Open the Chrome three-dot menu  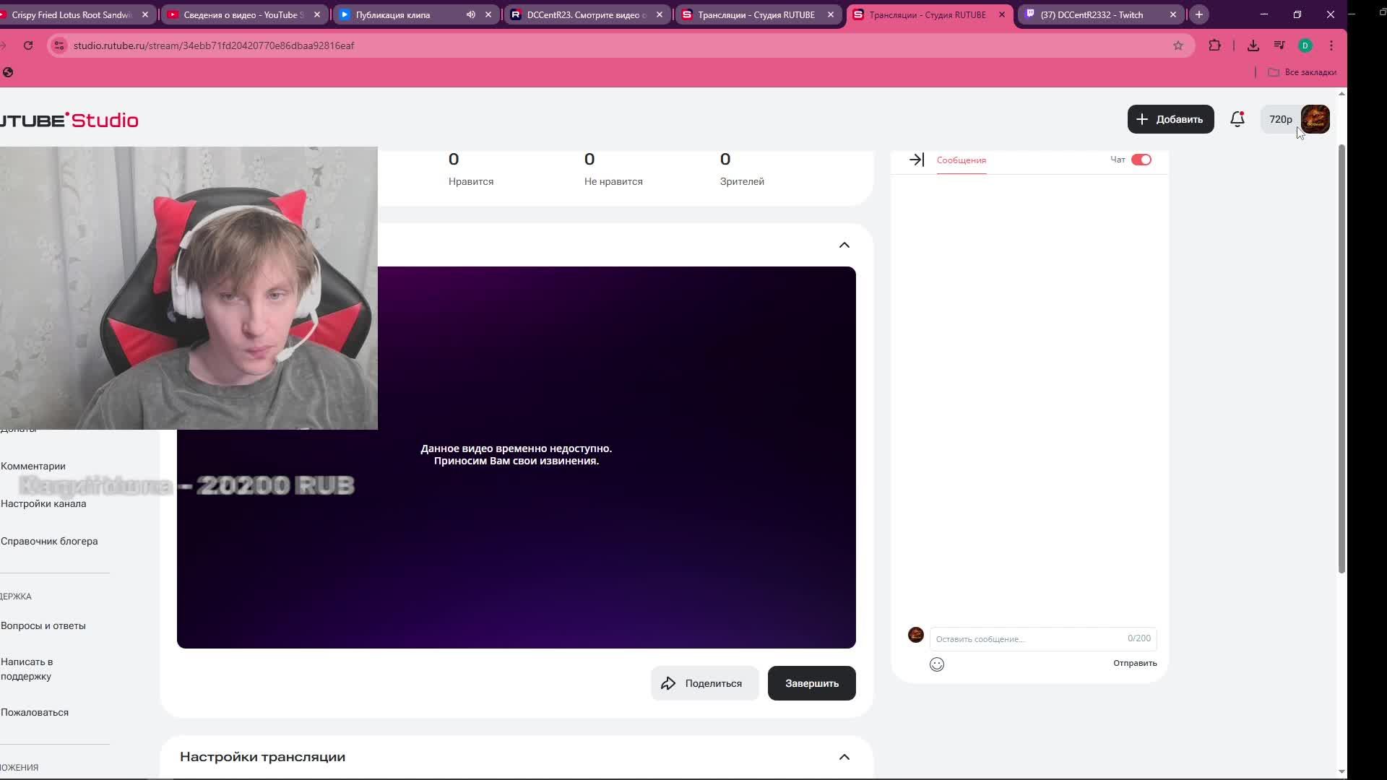[x=1331, y=45]
